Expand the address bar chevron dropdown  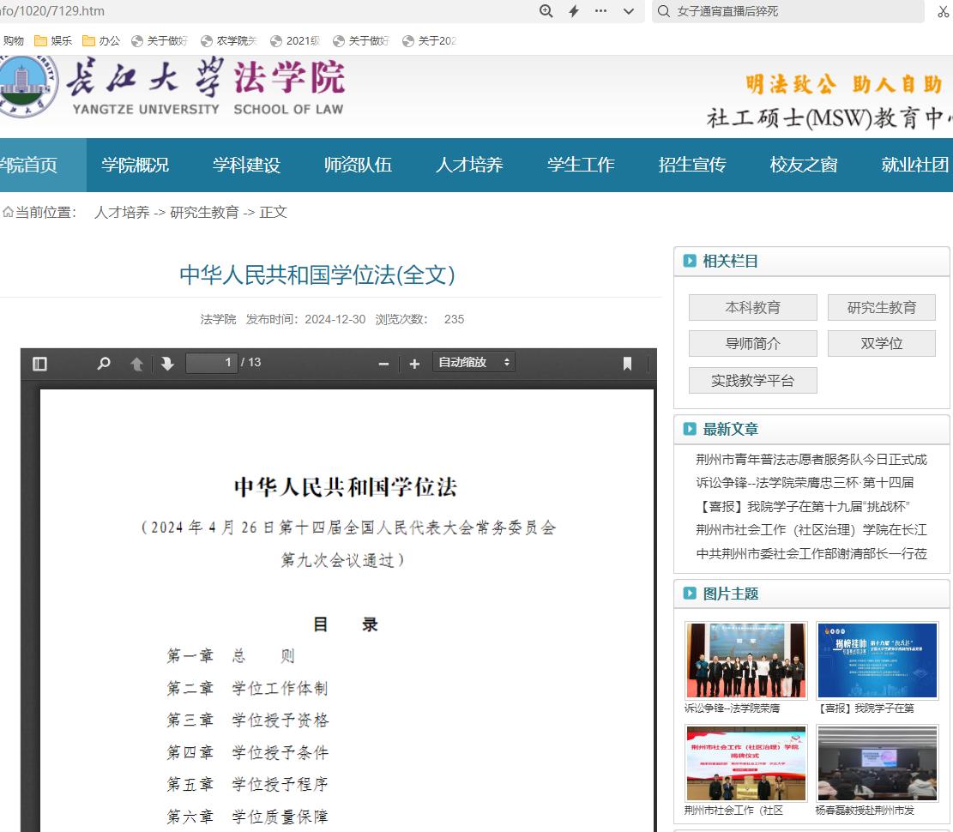click(628, 11)
